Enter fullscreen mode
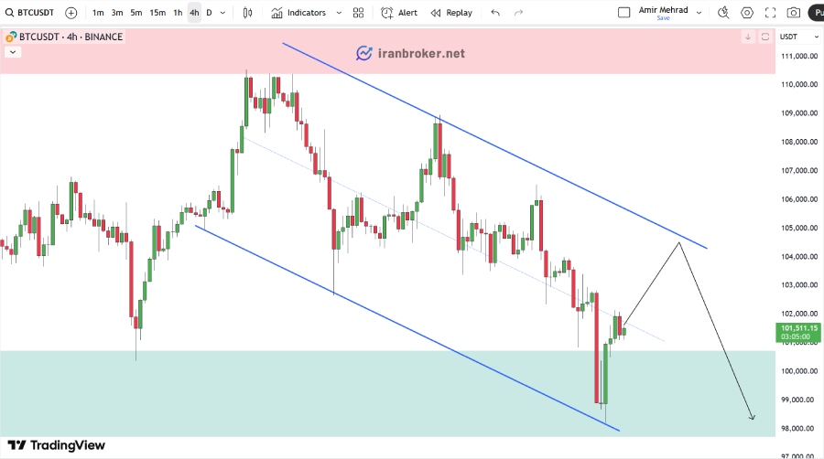 [770, 13]
